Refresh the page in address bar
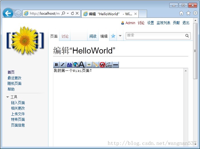This screenshot has width=200, height=149. pyautogui.click(x=72, y=13)
